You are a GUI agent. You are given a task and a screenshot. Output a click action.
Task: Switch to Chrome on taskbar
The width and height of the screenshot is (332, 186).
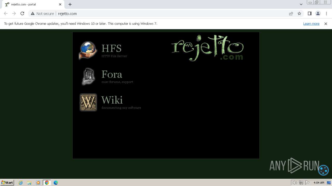pos(47,183)
